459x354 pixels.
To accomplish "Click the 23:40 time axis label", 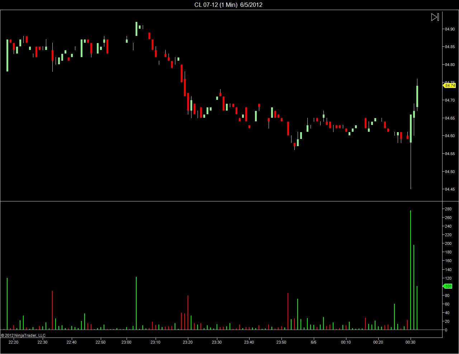I will [x=249, y=342].
